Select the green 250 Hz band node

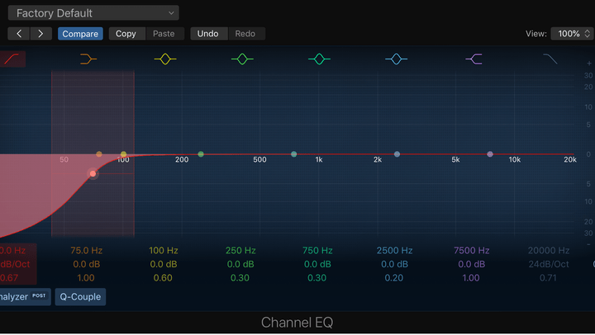point(201,153)
